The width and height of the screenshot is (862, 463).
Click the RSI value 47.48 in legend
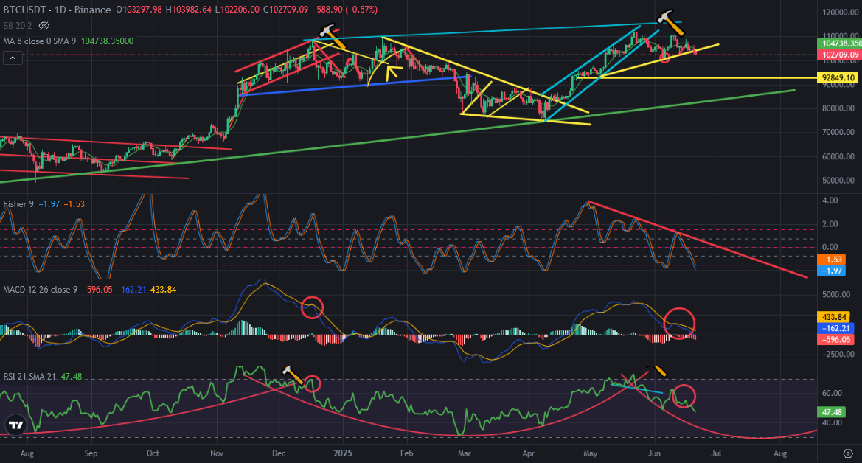point(72,377)
